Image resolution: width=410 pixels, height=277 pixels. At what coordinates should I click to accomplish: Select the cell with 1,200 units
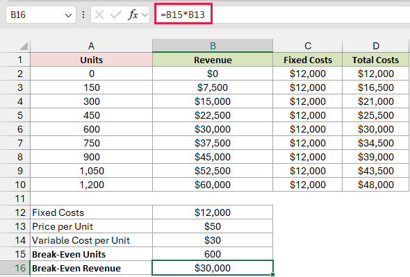pyautogui.click(x=91, y=185)
